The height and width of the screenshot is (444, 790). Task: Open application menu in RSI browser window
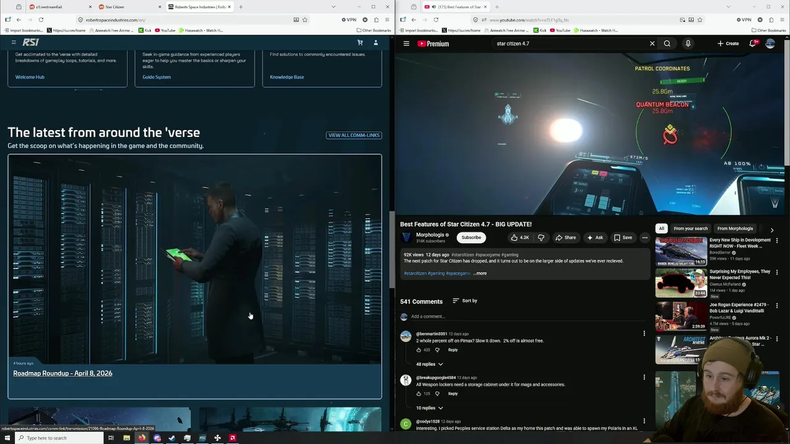[388, 20]
